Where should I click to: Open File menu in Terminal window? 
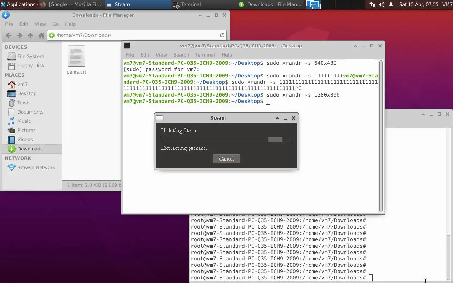coord(130,55)
